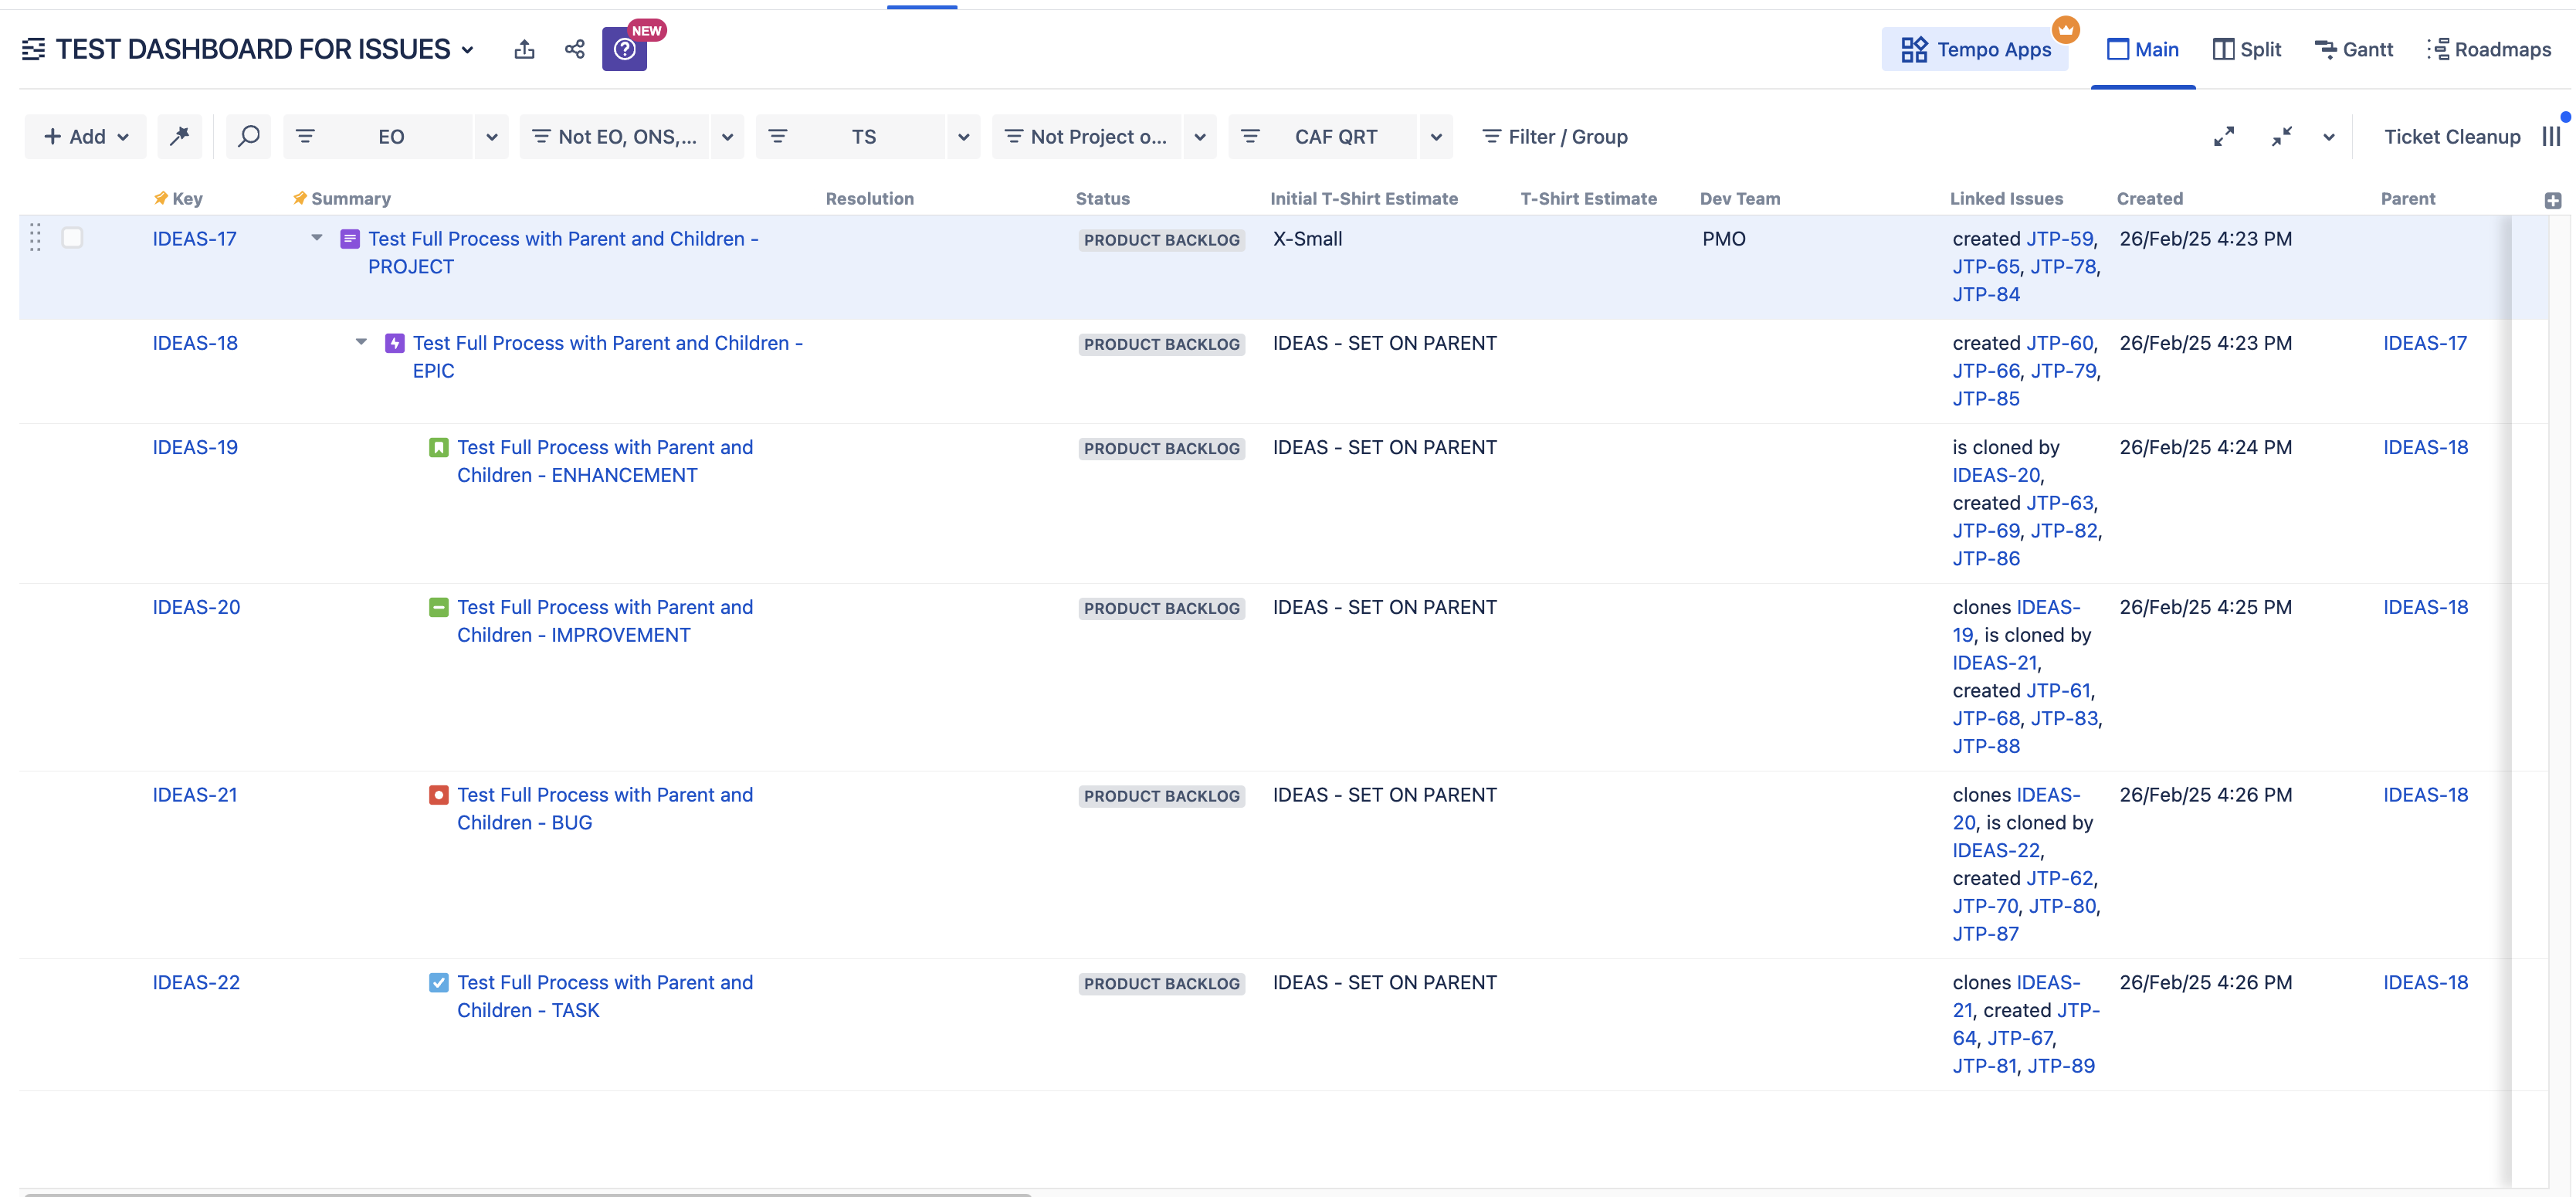The image size is (2576, 1197).
Task: Open the Add dropdown button
Action: point(86,136)
